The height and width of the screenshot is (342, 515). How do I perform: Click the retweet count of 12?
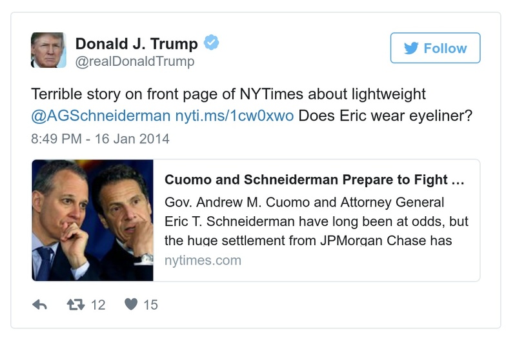[x=97, y=305]
